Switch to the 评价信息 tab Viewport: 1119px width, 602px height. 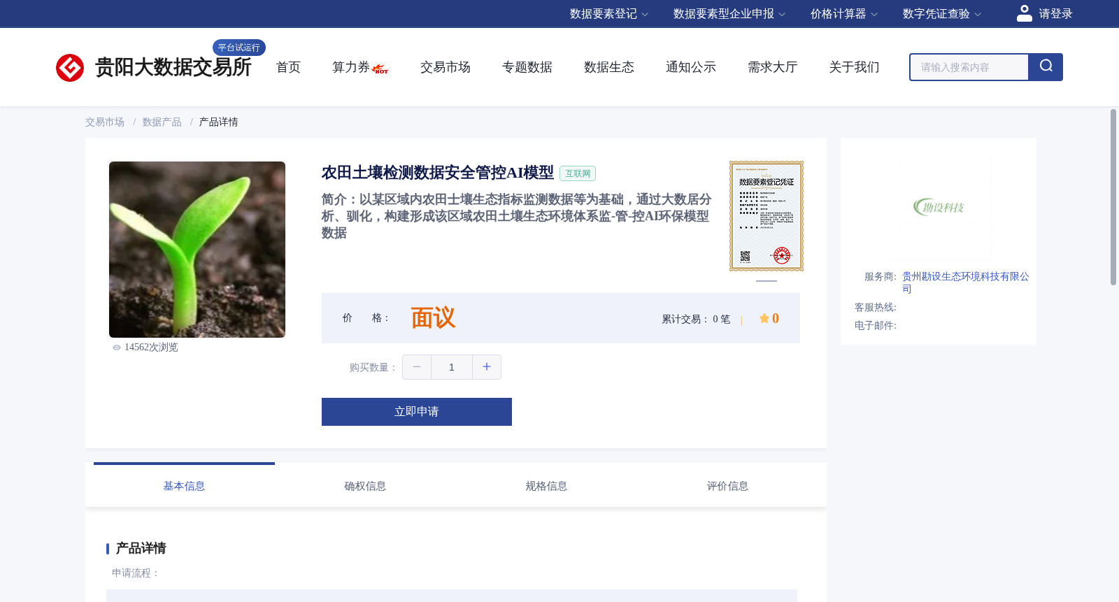click(x=727, y=486)
